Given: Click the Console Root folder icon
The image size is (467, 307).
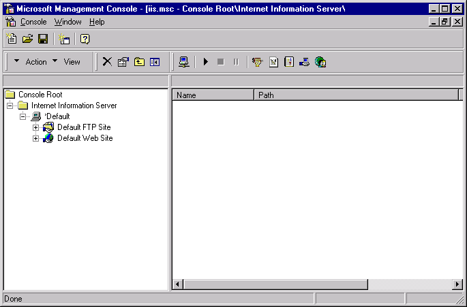Looking at the screenshot, I should click(10, 95).
